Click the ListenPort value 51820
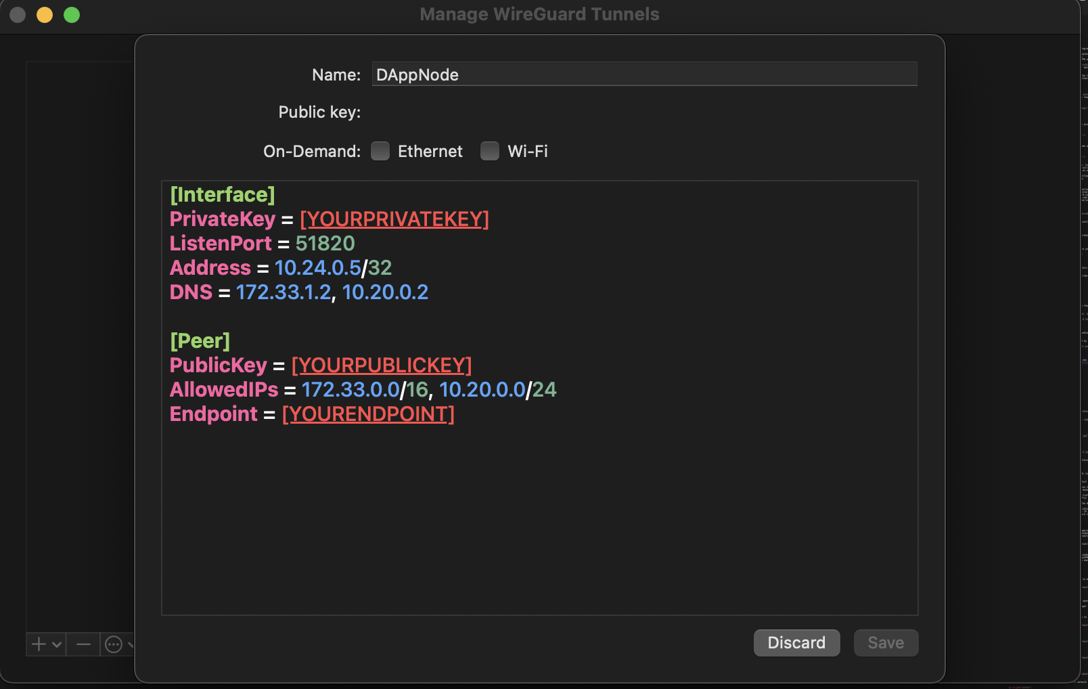 point(325,243)
